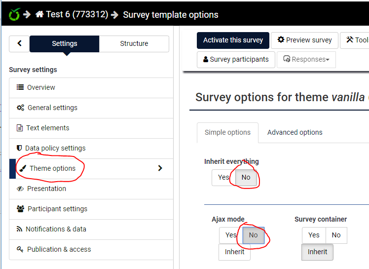Expand Theme options with right chevron
This screenshot has width=369, height=269.
pyautogui.click(x=160, y=168)
